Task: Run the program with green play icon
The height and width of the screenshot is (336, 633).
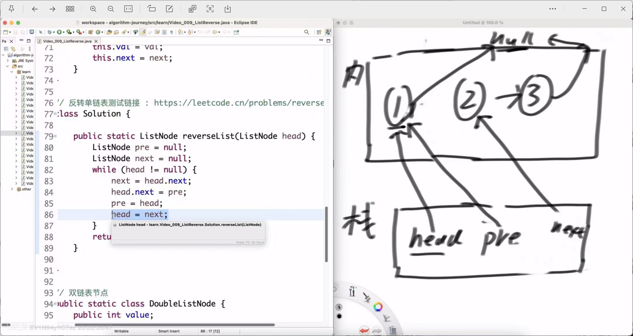Action: tap(59, 32)
